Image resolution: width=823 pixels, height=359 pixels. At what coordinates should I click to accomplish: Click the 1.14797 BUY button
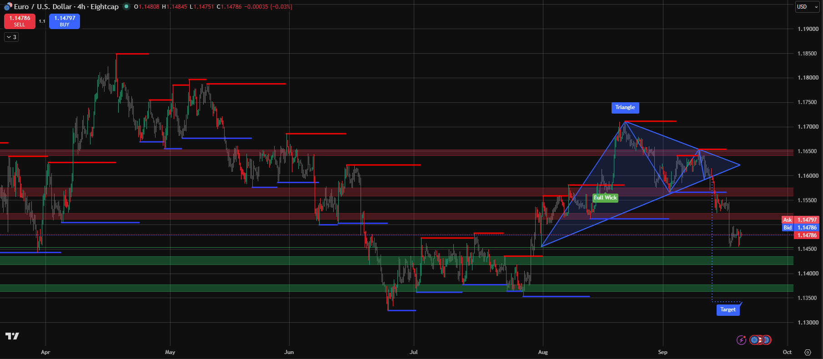point(65,21)
